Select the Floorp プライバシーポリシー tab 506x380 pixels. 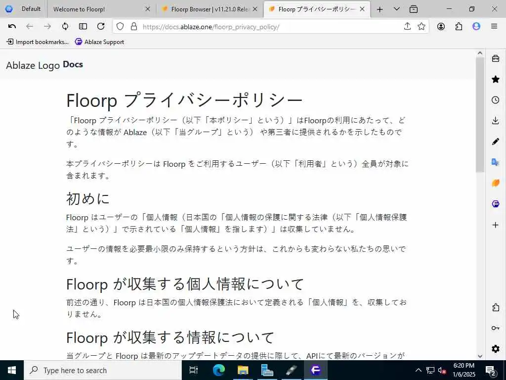point(316,9)
